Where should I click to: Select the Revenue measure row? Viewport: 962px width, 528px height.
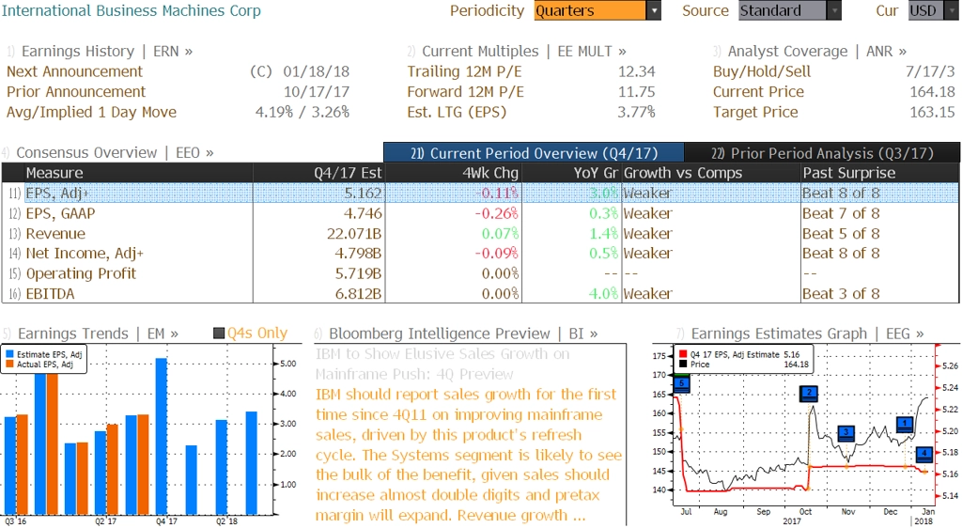[x=480, y=234]
